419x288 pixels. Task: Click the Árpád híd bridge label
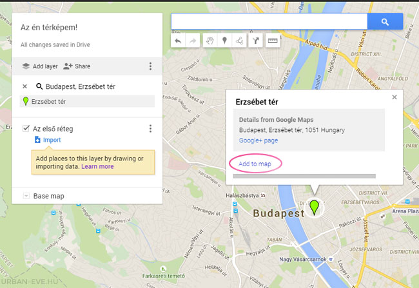317,44
